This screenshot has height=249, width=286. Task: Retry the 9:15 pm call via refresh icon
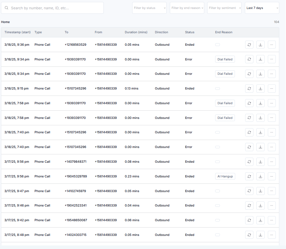pyautogui.click(x=249, y=88)
